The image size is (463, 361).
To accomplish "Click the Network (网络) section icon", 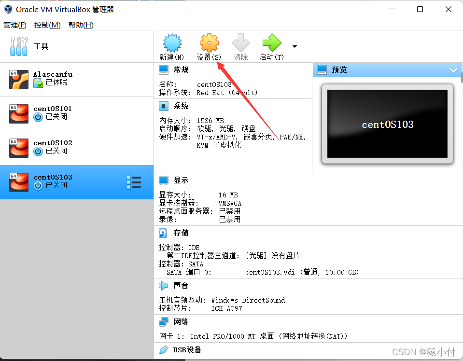I will (x=164, y=322).
